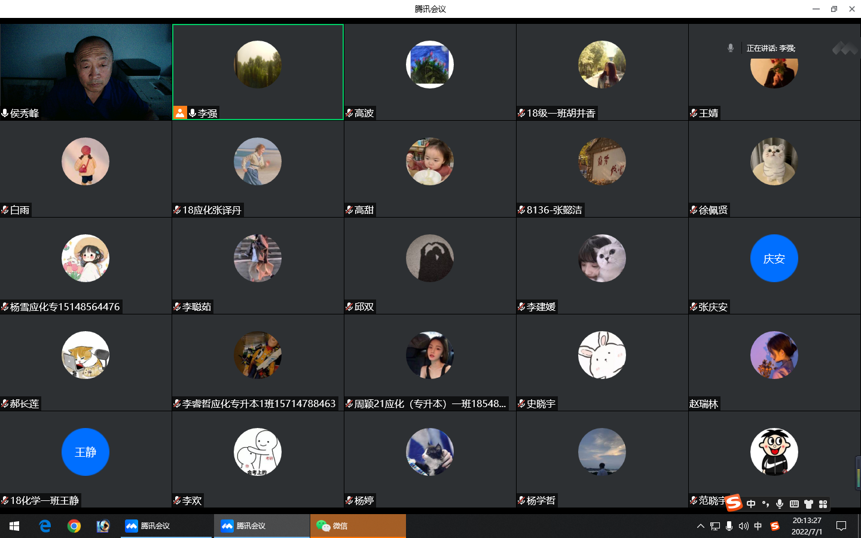Click the host icon beside 李强's name
The image size is (861, 538).
point(180,113)
